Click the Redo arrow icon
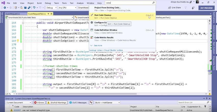The height and width of the screenshot is (112, 217). coord(40,8)
